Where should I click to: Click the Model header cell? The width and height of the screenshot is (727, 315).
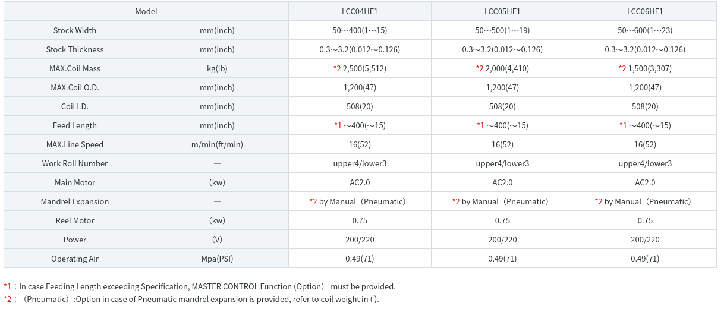pyautogui.click(x=146, y=11)
